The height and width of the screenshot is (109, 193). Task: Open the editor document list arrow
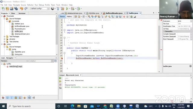point(159,13)
